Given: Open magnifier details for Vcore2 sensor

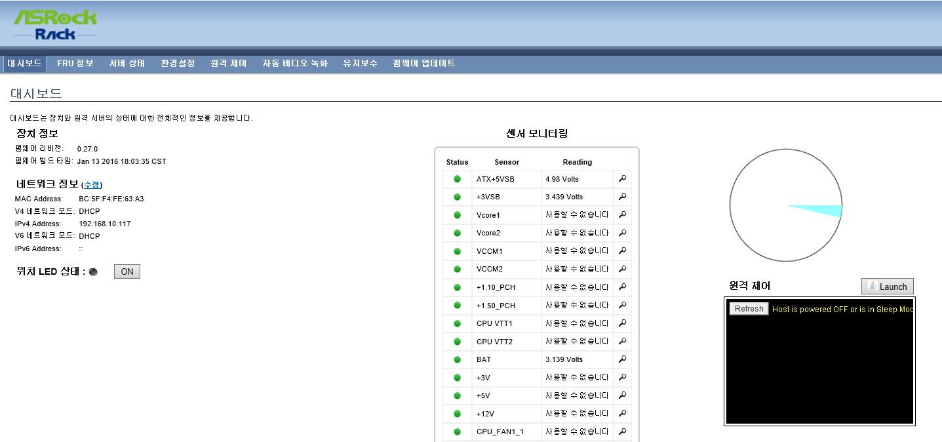Looking at the screenshot, I should [x=622, y=232].
